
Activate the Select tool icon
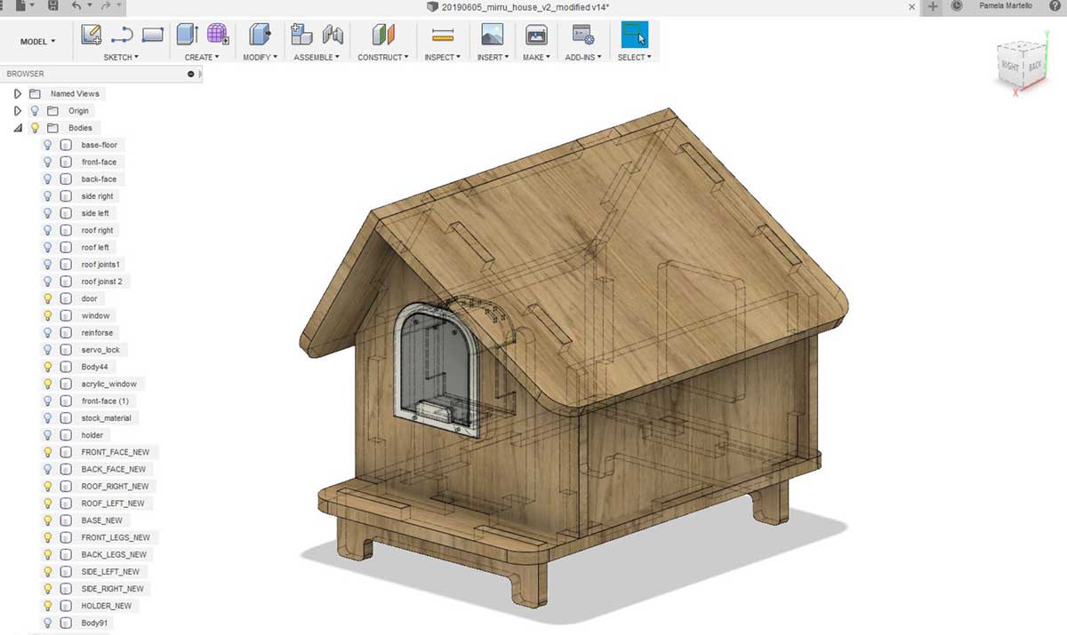coord(635,35)
